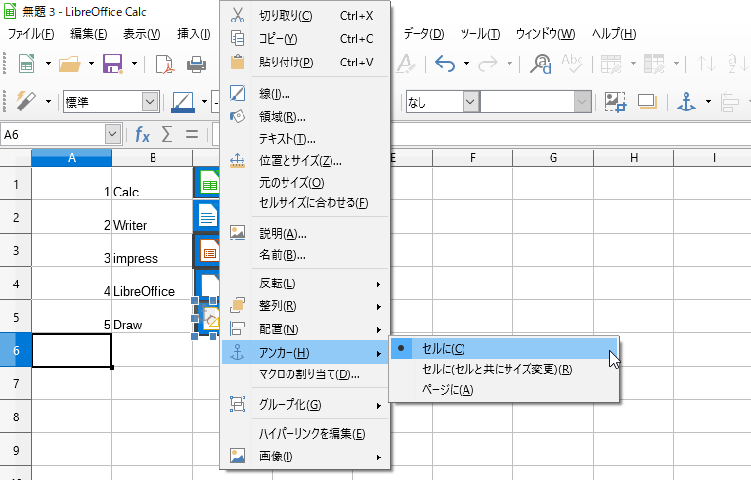Click the line color pencil icon
This screenshot has height=480, width=751.
pyautogui.click(x=183, y=102)
